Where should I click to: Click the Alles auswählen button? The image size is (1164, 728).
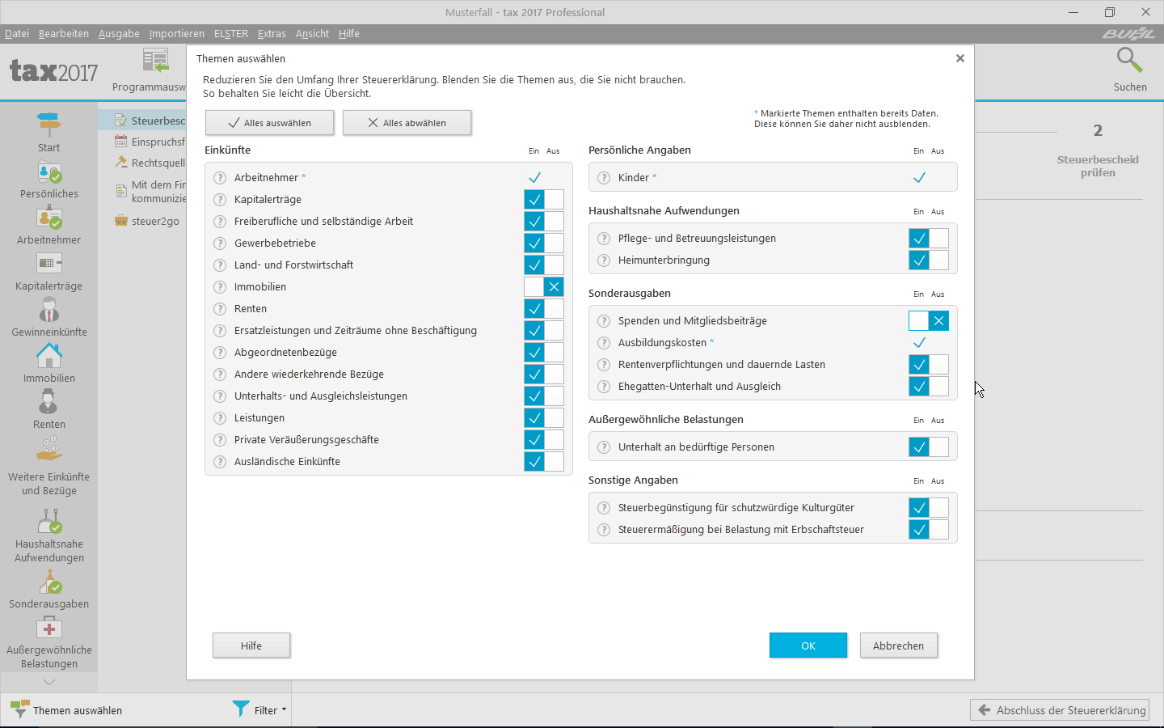(x=269, y=123)
